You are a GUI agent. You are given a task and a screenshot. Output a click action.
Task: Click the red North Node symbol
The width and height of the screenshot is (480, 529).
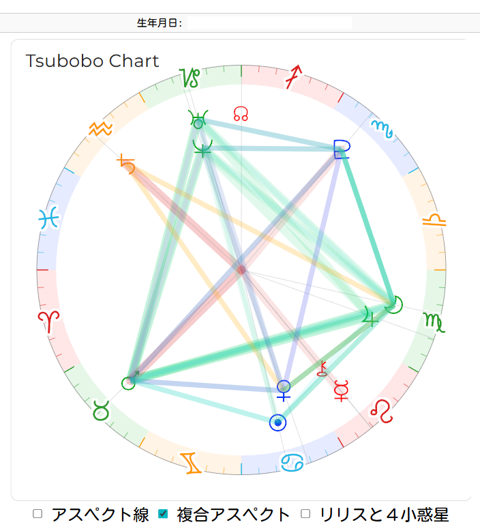pos(240,113)
